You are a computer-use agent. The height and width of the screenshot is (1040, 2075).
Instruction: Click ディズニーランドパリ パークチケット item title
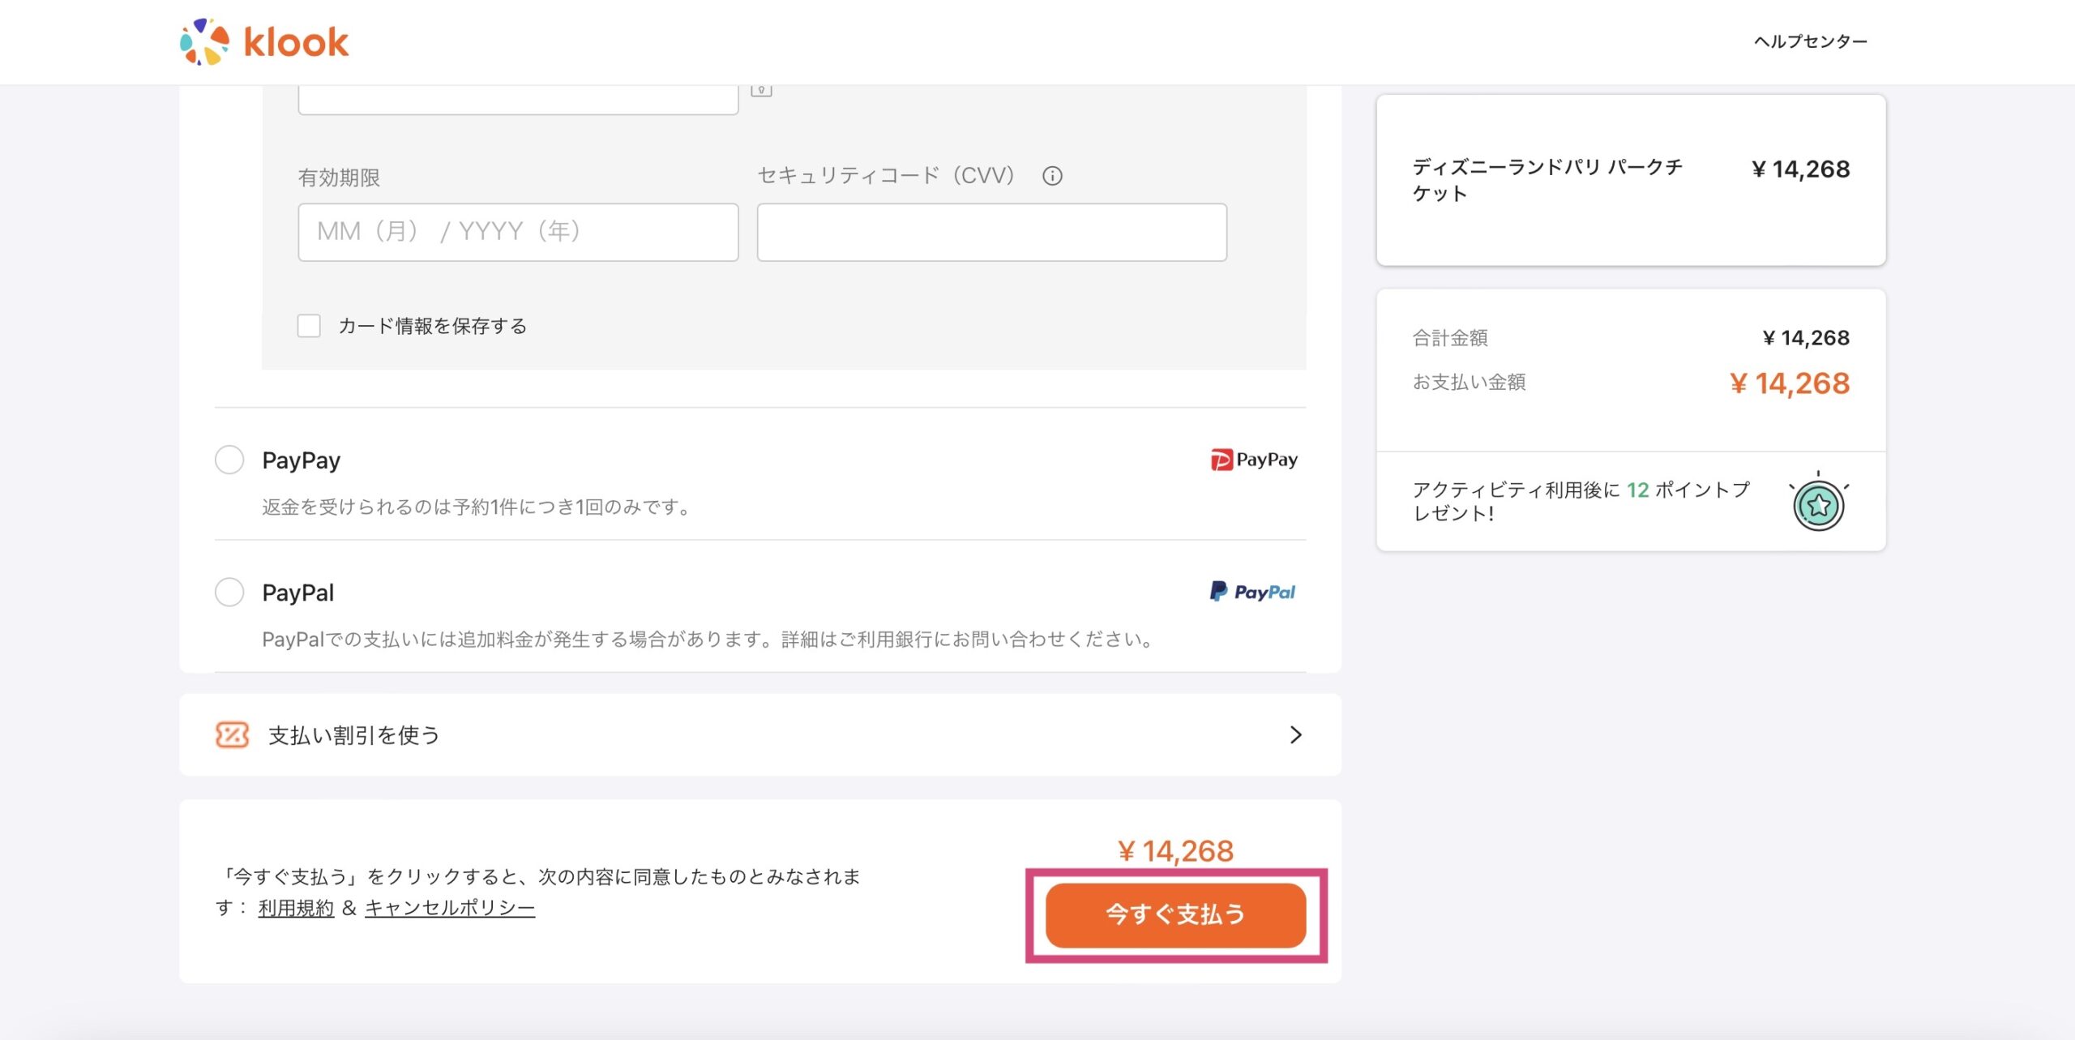[x=1547, y=180]
